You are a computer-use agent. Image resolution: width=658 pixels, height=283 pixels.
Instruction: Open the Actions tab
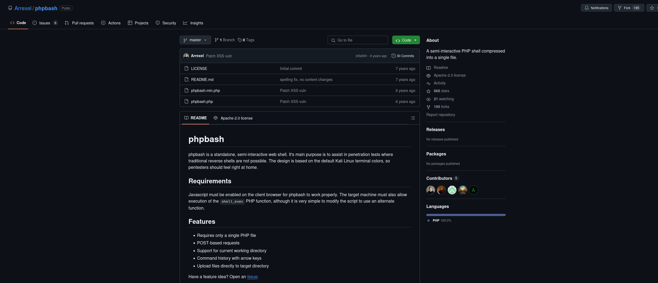(111, 23)
